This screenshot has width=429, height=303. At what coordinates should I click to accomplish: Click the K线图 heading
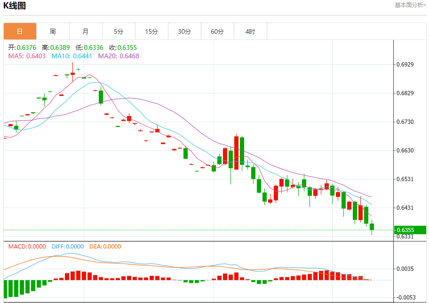(15, 6)
